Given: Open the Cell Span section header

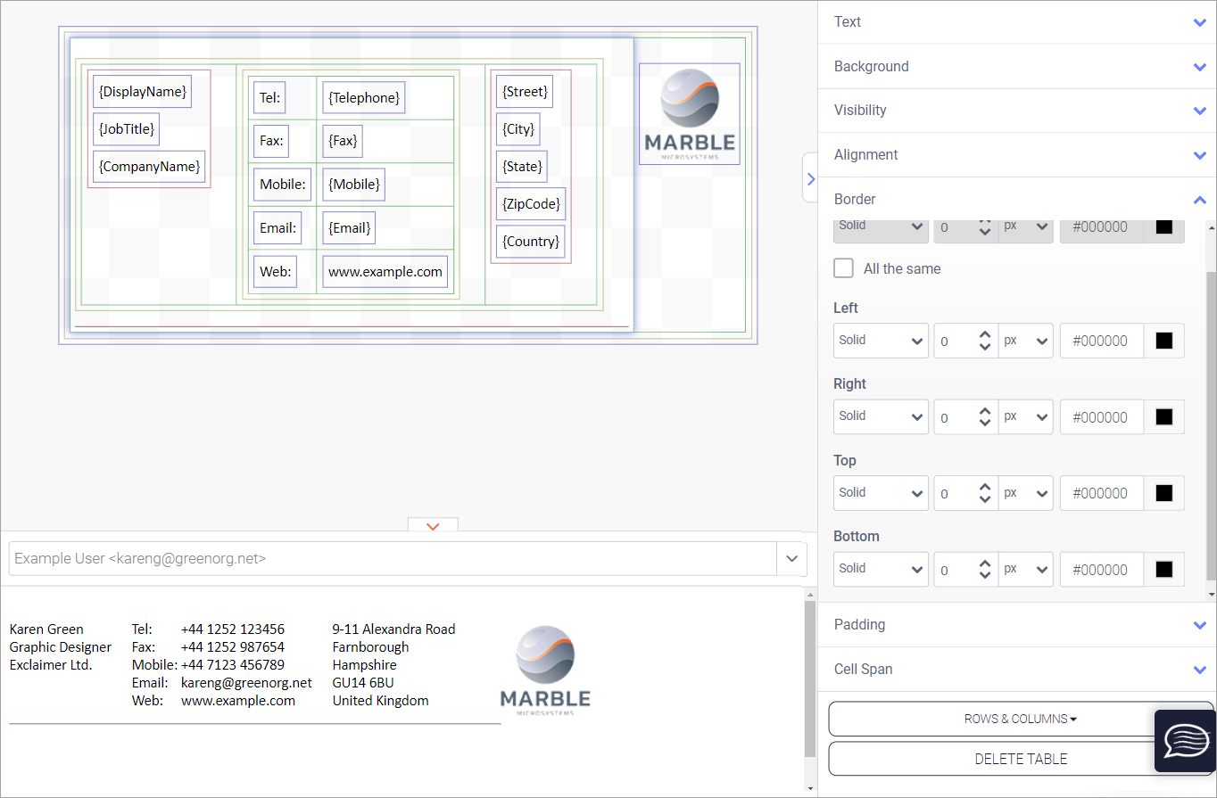Looking at the screenshot, I should (1017, 670).
